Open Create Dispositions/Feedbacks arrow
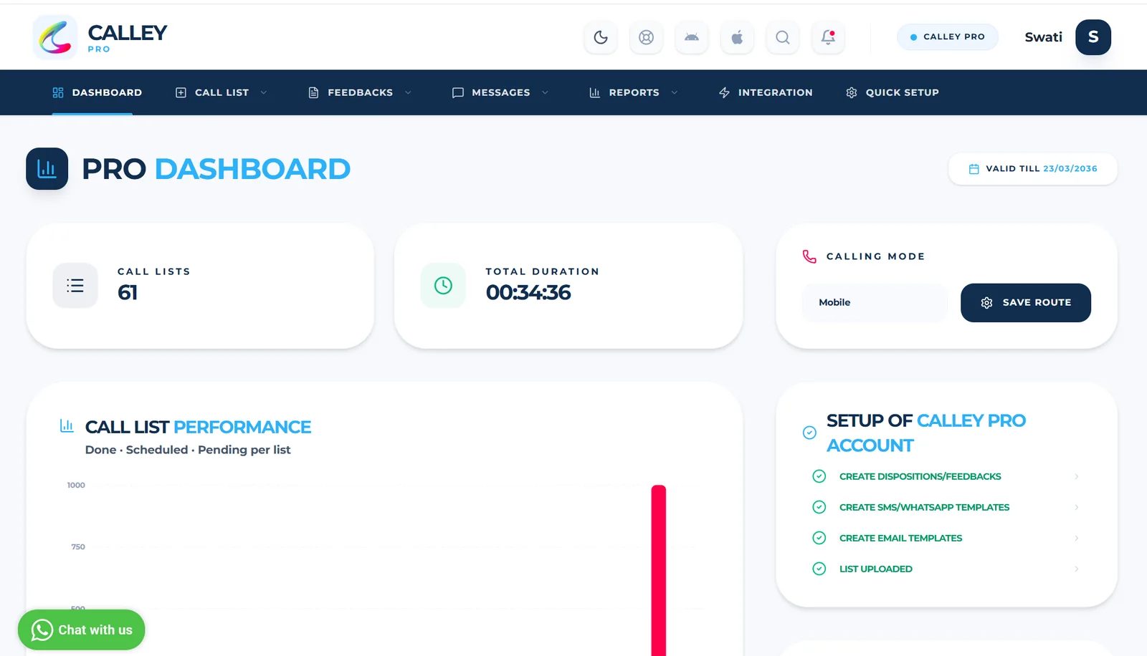 coord(1076,476)
